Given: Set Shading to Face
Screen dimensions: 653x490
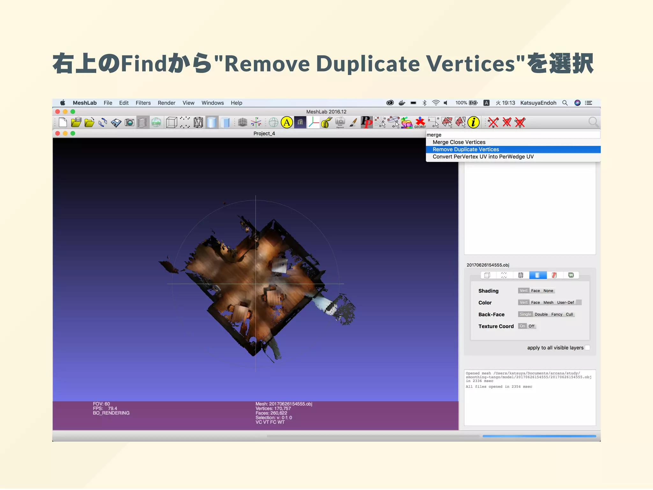Looking at the screenshot, I should pyautogui.click(x=535, y=291).
